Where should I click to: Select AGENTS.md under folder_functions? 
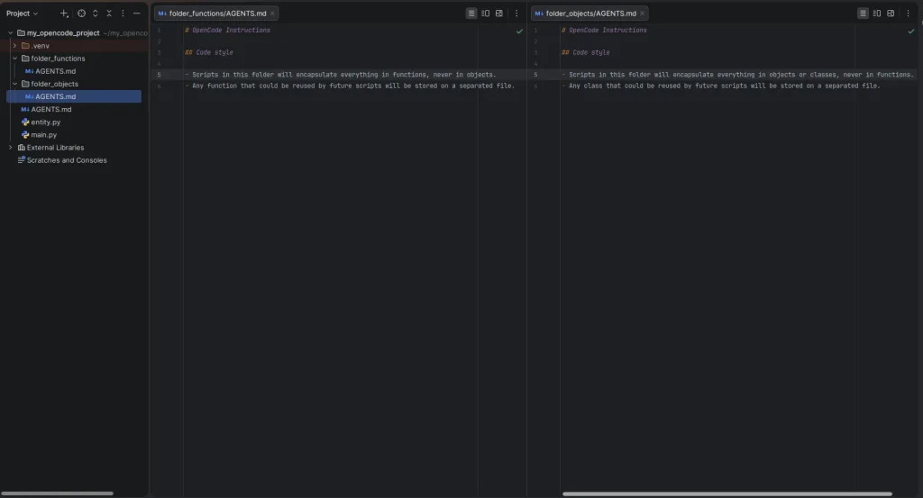(55, 71)
